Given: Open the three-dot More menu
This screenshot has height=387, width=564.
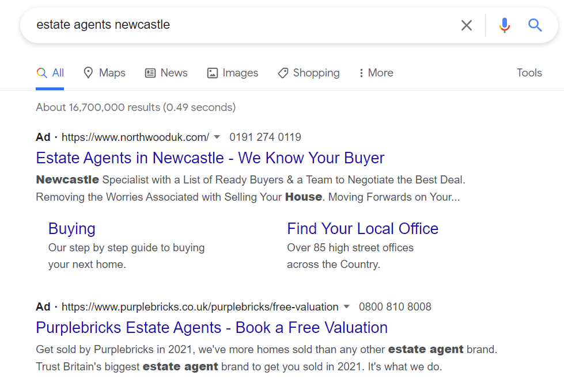Looking at the screenshot, I should [x=376, y=73].
